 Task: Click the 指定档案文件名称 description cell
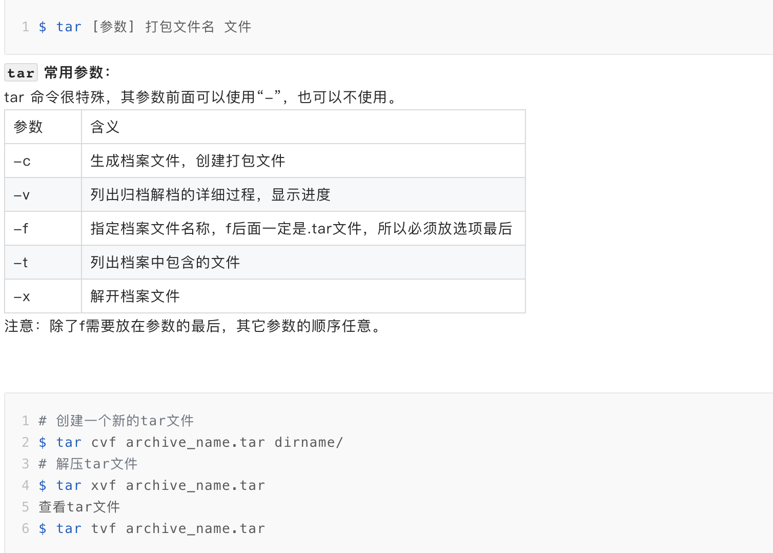(x=303, y=228)
